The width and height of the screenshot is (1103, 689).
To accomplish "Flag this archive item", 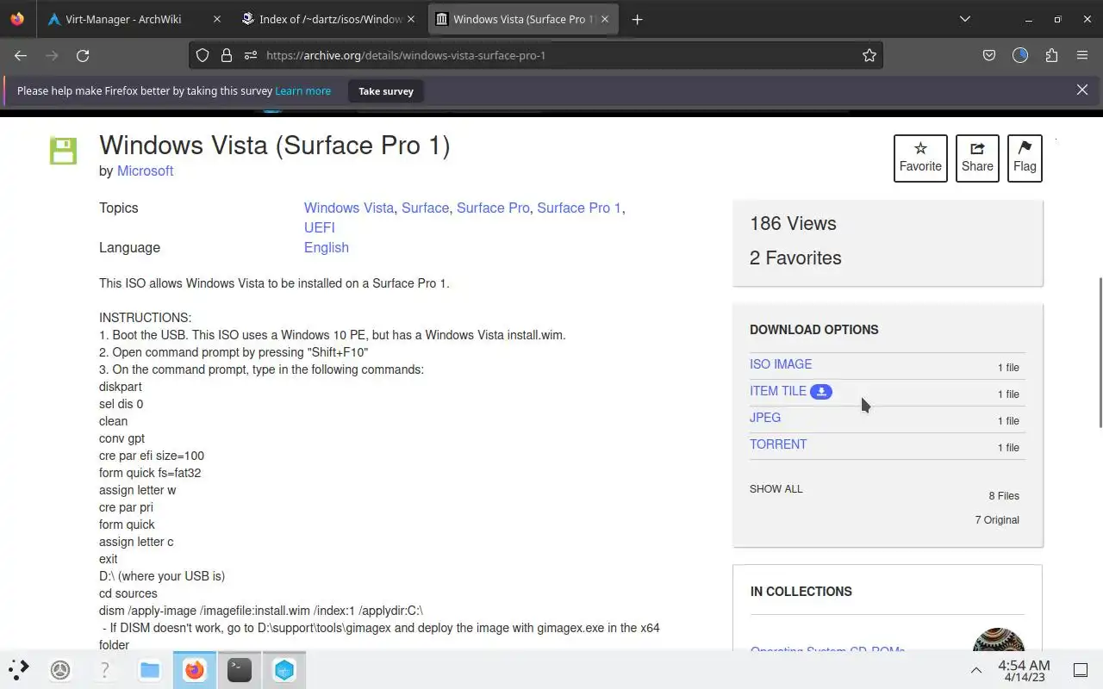I will pos(1025,158).
